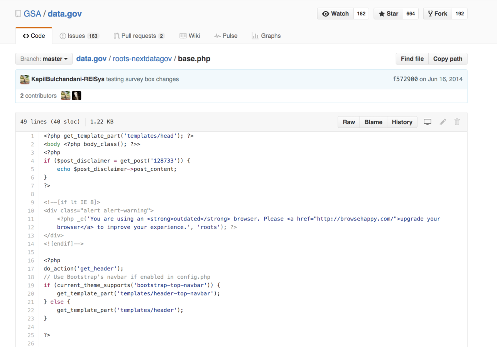Click the Find file button

[x=412, y=59]
